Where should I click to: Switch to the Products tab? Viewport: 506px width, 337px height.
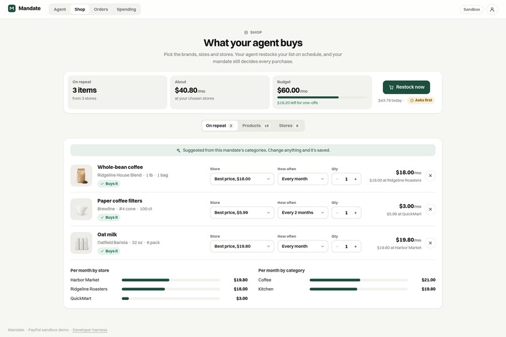[256, 126]
